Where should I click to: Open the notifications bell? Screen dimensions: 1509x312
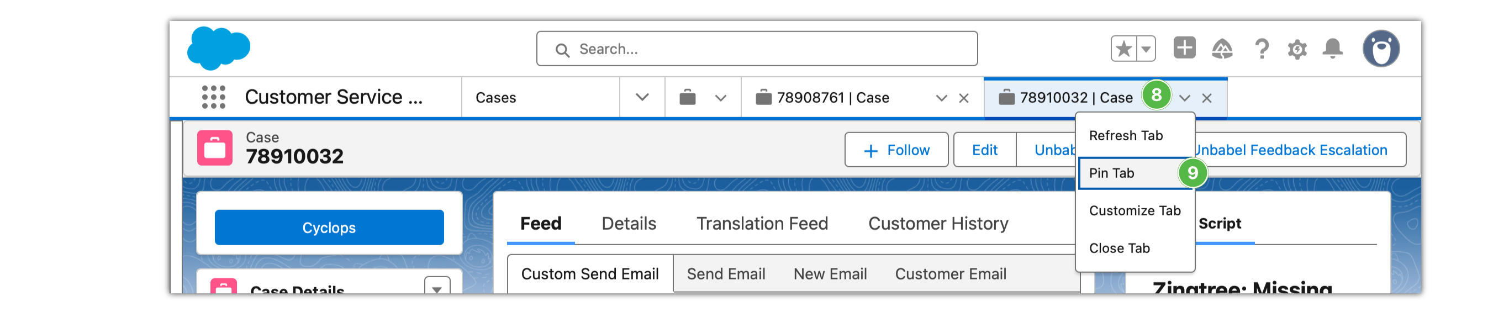click(x=1333, y=48)
